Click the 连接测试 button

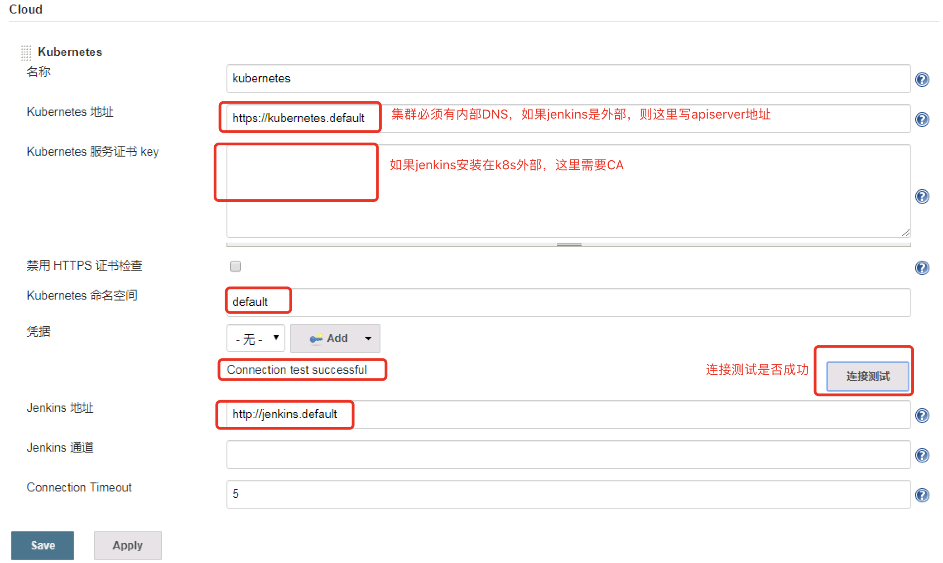click(x=867, y=376)
